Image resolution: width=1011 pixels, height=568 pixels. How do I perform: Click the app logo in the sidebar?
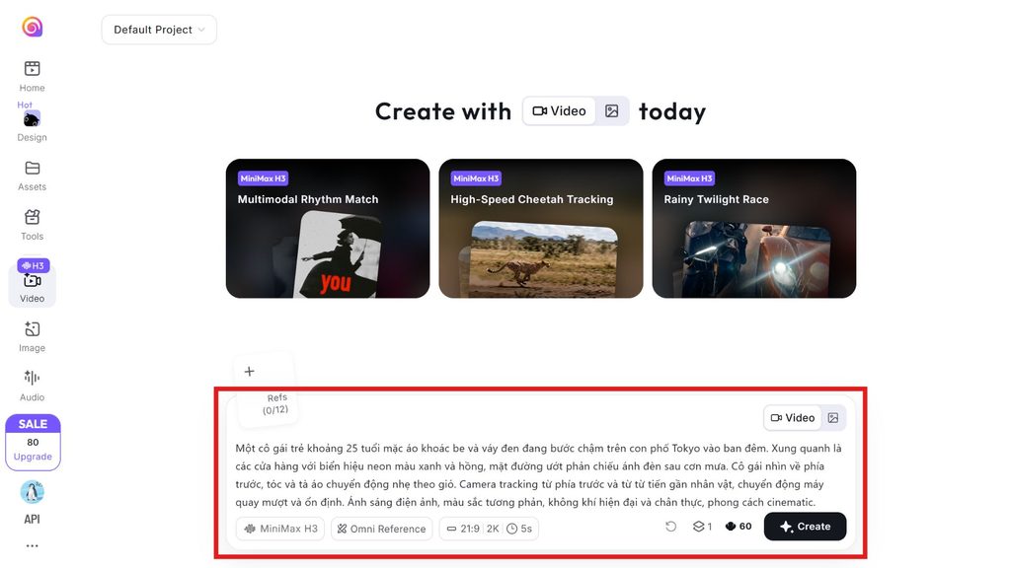[33, 27]
